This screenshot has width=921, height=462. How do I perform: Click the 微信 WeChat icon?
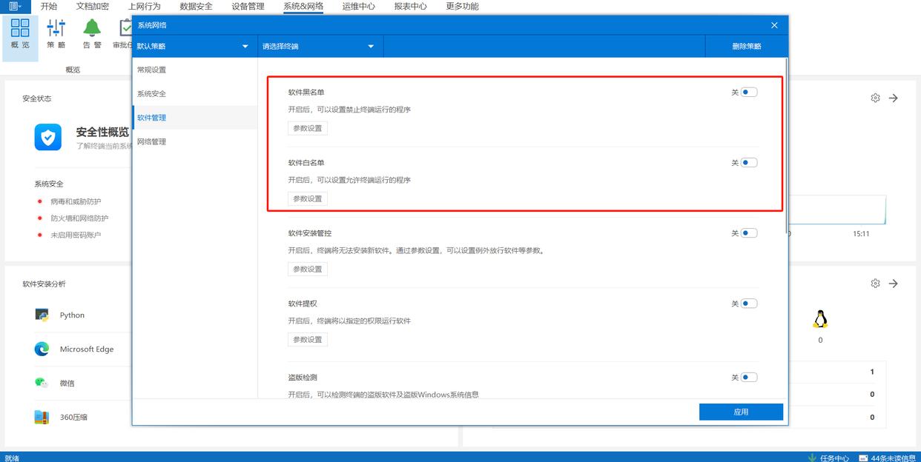coord(42,383)
